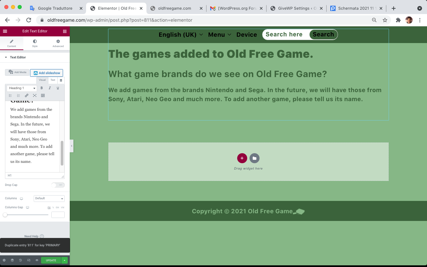Open Columns Gap responsive device icon

(x=28, y=208)
